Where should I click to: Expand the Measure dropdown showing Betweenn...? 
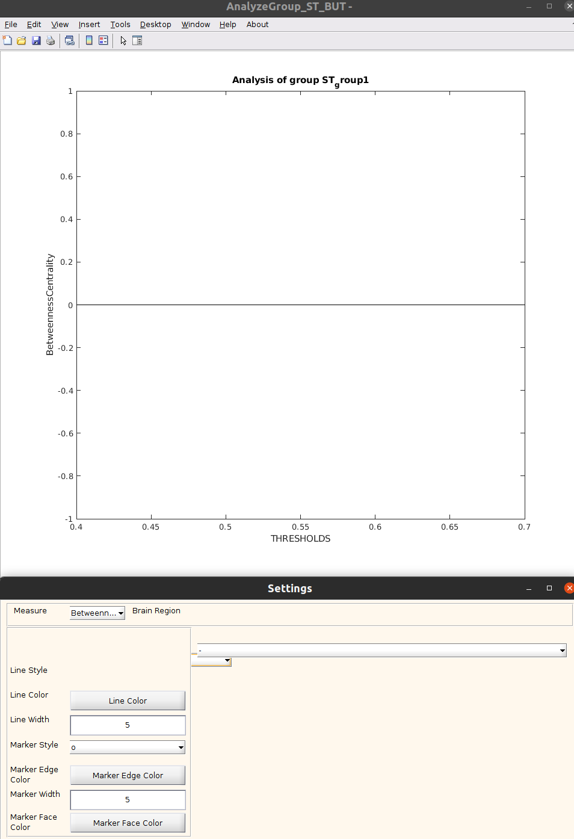pos(97,613)
